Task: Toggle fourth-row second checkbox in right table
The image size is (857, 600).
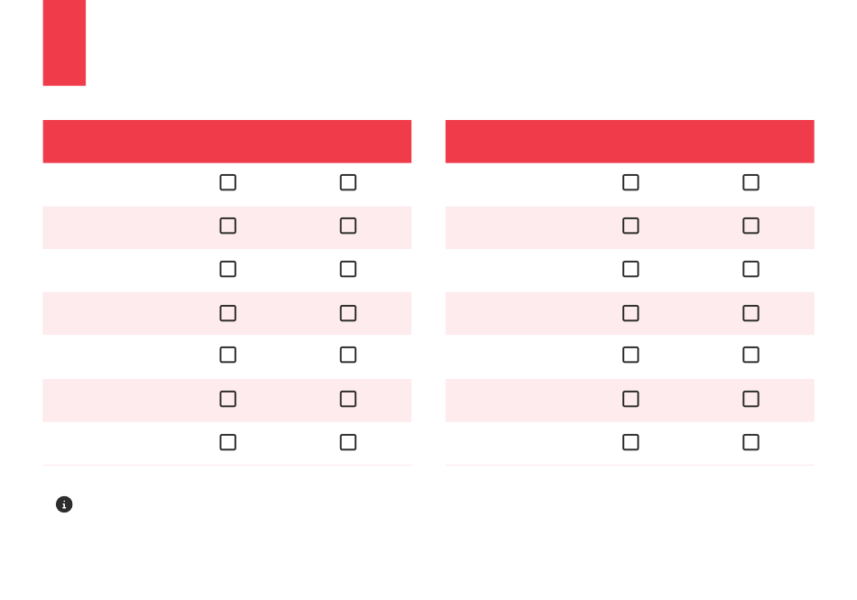Action: tap(751, 313)
